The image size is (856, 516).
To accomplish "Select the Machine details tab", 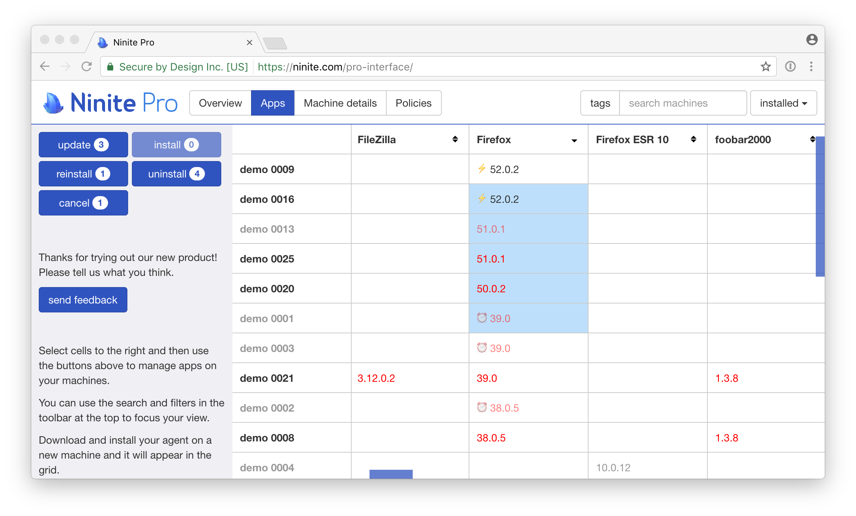I will [340, 103].
